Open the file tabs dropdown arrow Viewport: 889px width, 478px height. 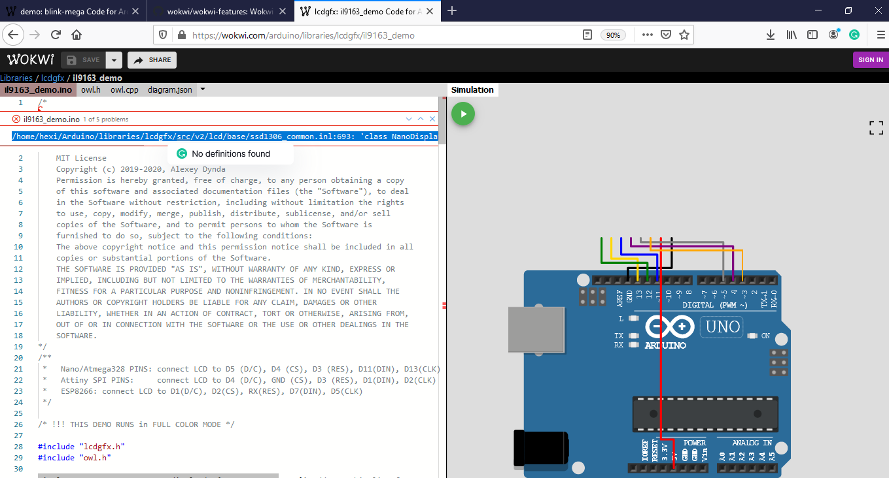[x=203, y=89]
